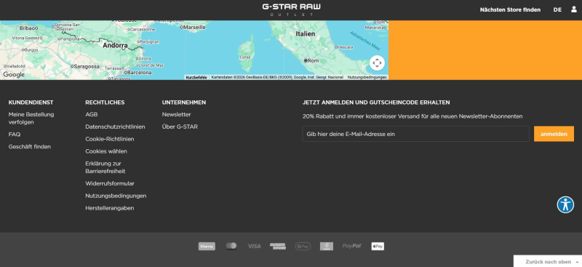
Task: Open the Datenschutzrichtlinien link
Action: [115, 127]
